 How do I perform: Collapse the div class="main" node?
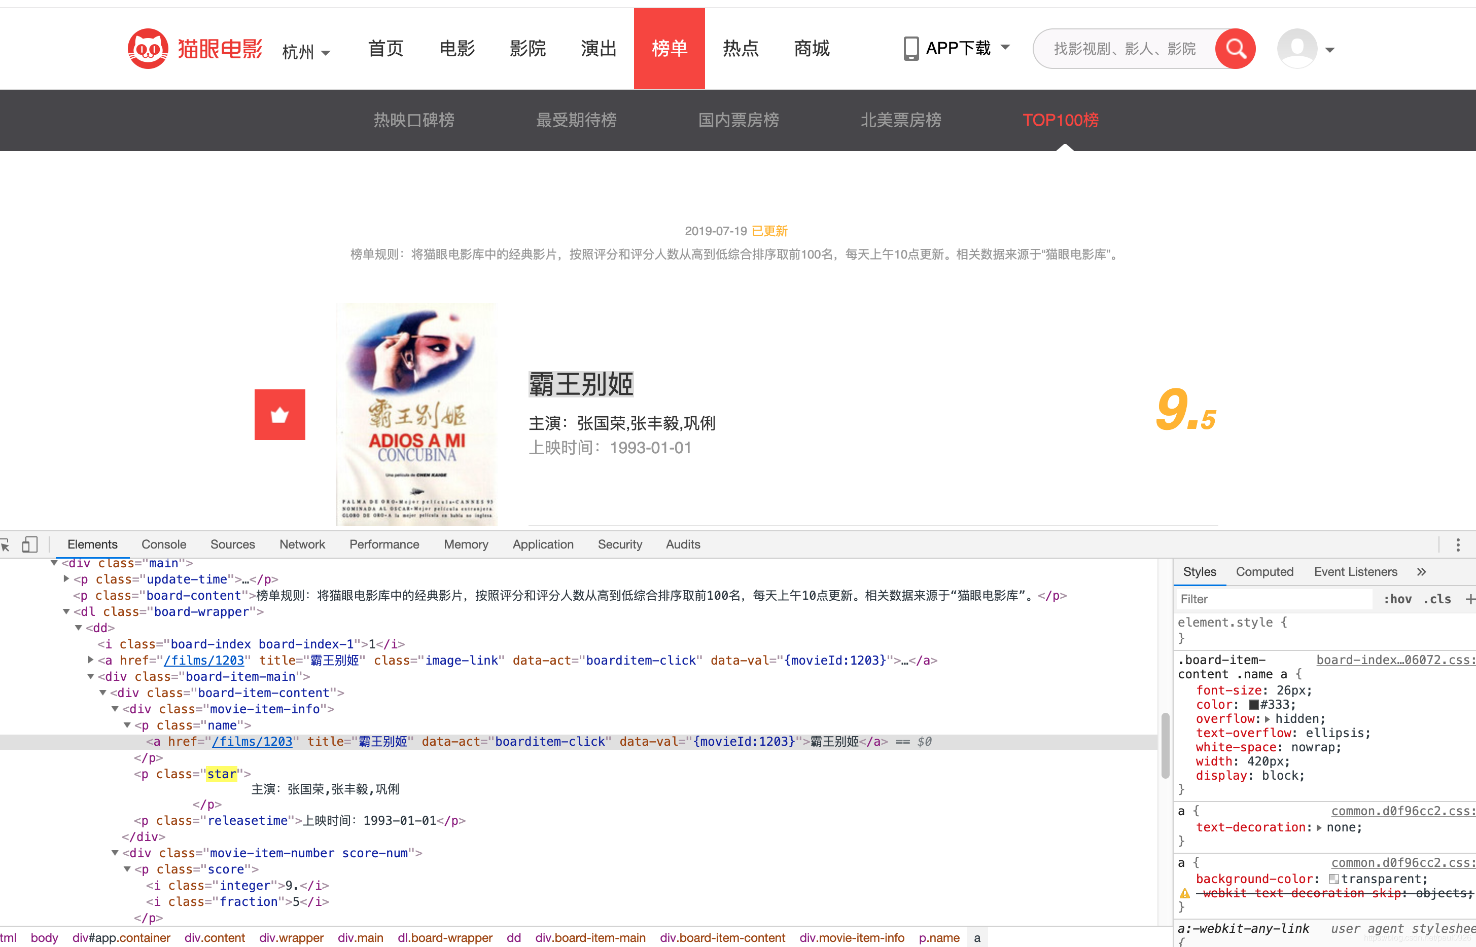[x=54, y=563]
